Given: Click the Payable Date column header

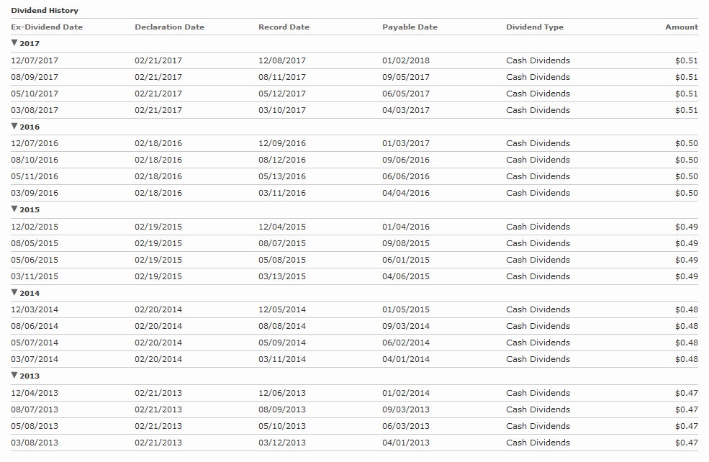Looking at the screenshot, I should (x=410, y=27).
